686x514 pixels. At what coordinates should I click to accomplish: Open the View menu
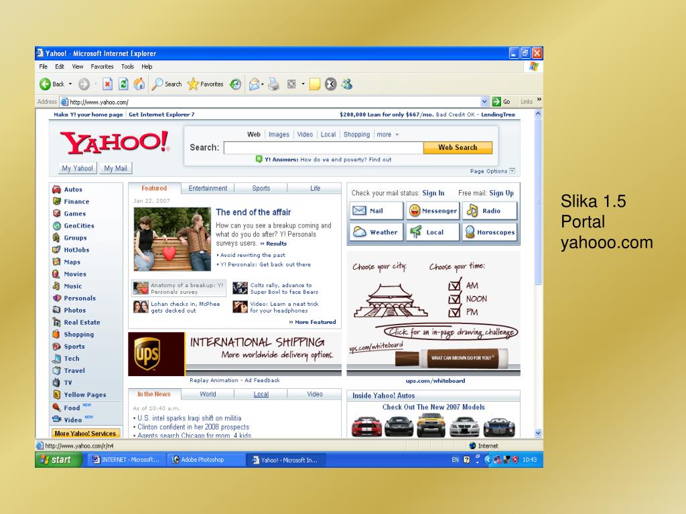click(78, 66)
